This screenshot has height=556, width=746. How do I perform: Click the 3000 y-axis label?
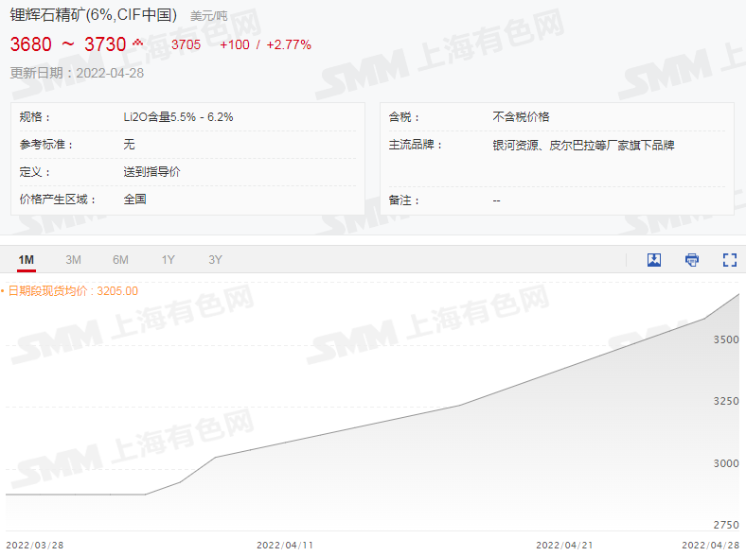click(x=726, y=463)
